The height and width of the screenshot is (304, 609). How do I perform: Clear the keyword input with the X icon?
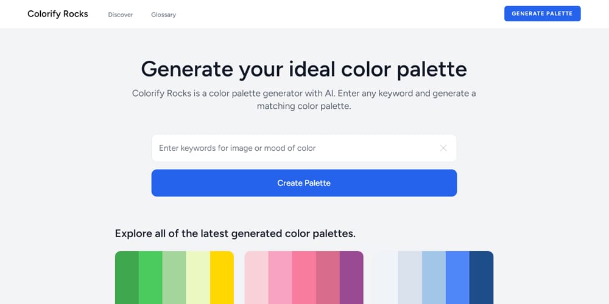coord(443,148)
